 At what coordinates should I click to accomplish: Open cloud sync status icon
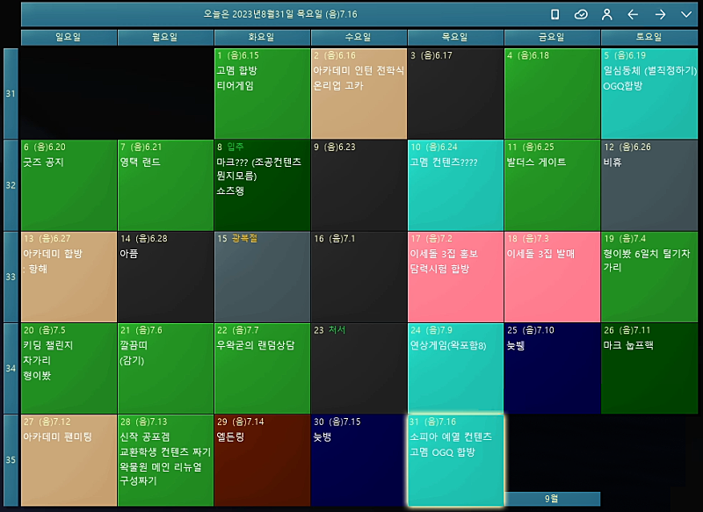580,14
